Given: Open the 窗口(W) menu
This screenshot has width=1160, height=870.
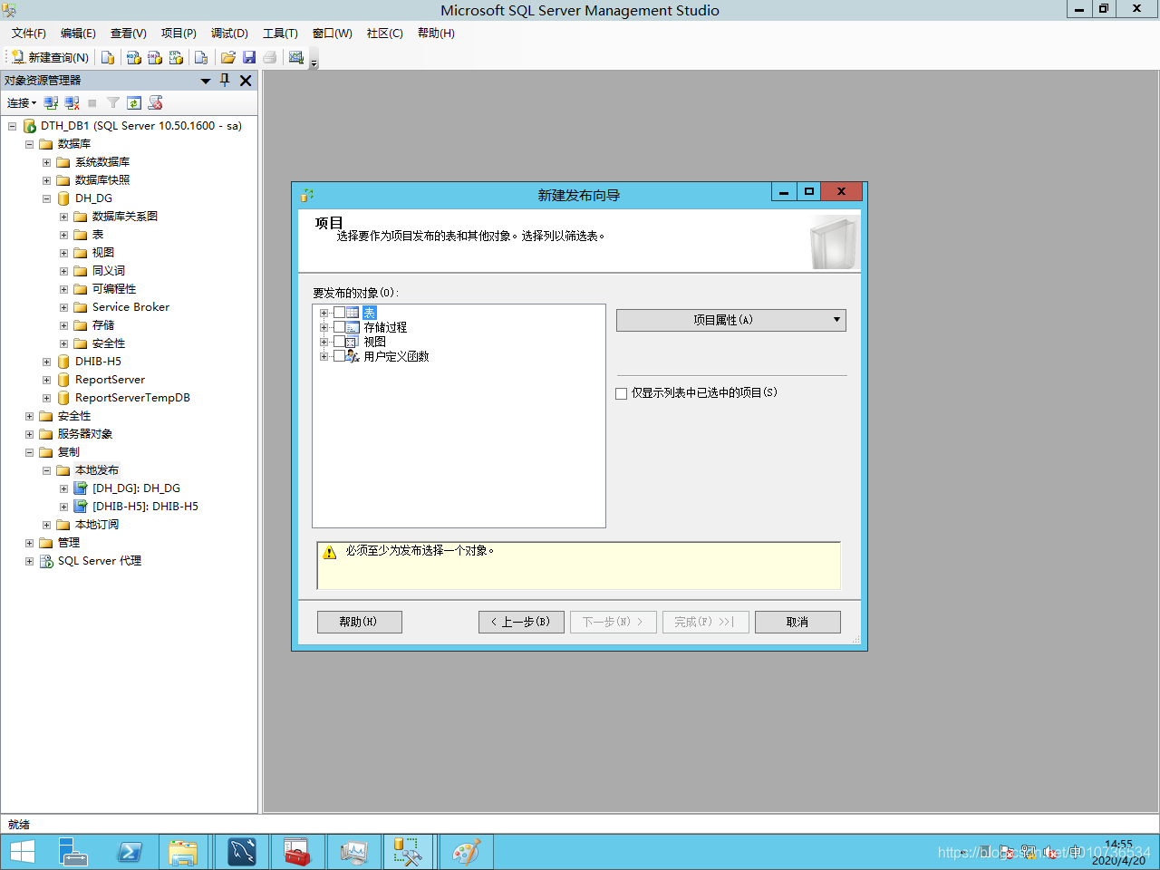Looking at the screenshot, I should (333, 33).
